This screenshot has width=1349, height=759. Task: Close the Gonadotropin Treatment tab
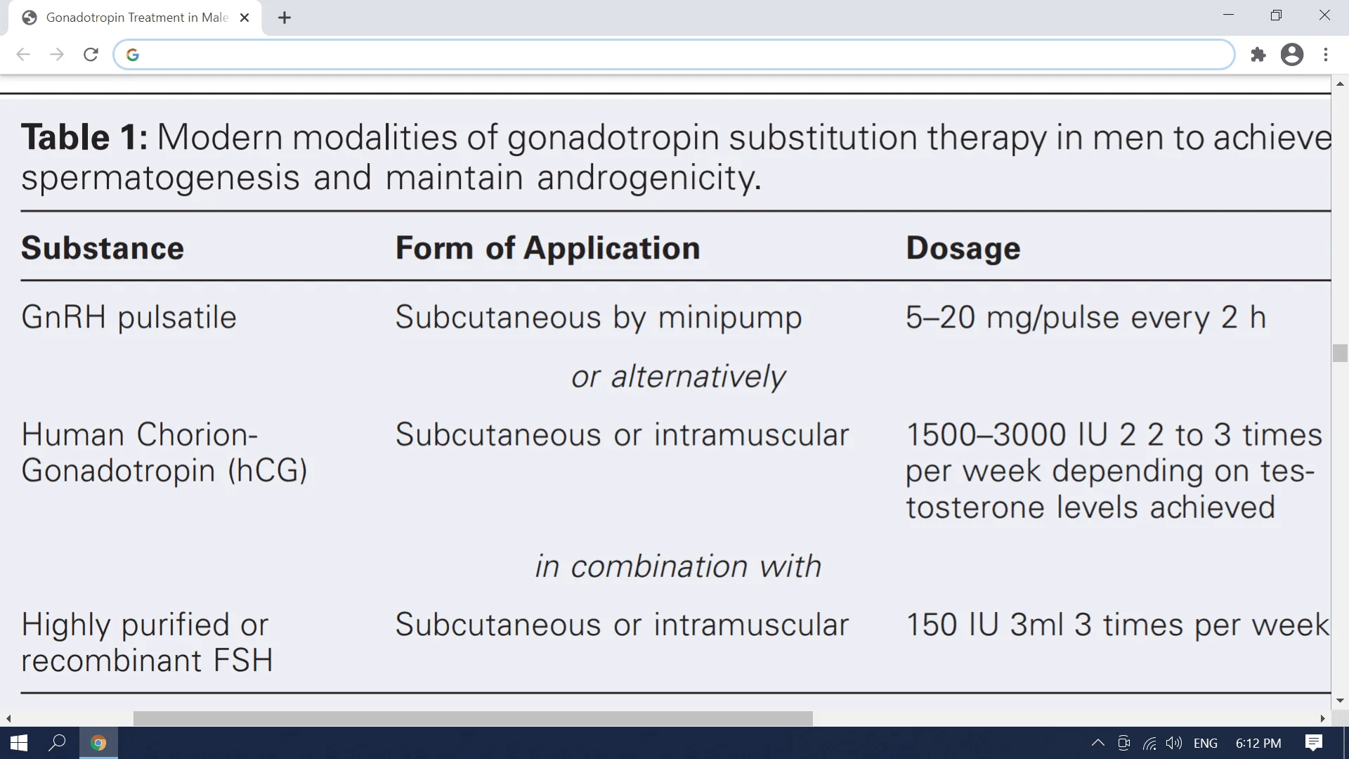tap(245, 18)
